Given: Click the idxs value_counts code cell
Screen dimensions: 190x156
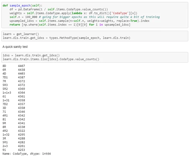Looking at the screenshot, I should coord(95,57).
